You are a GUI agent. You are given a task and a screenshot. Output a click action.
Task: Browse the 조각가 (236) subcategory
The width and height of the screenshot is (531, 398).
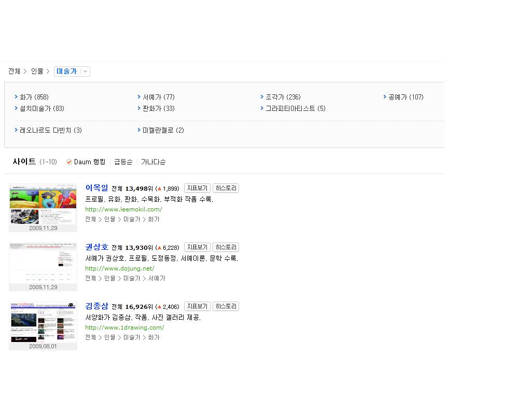pos(283,97)
